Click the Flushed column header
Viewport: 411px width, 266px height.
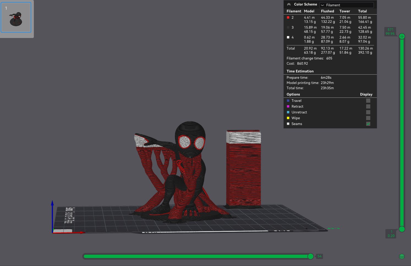[327, 11]
